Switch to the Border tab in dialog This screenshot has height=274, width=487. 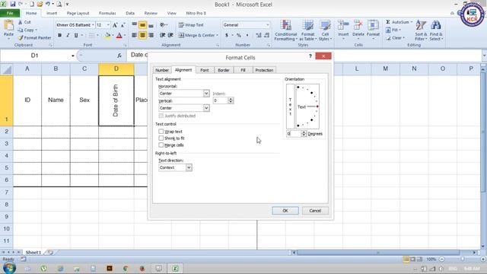click(x=223, y=70)
